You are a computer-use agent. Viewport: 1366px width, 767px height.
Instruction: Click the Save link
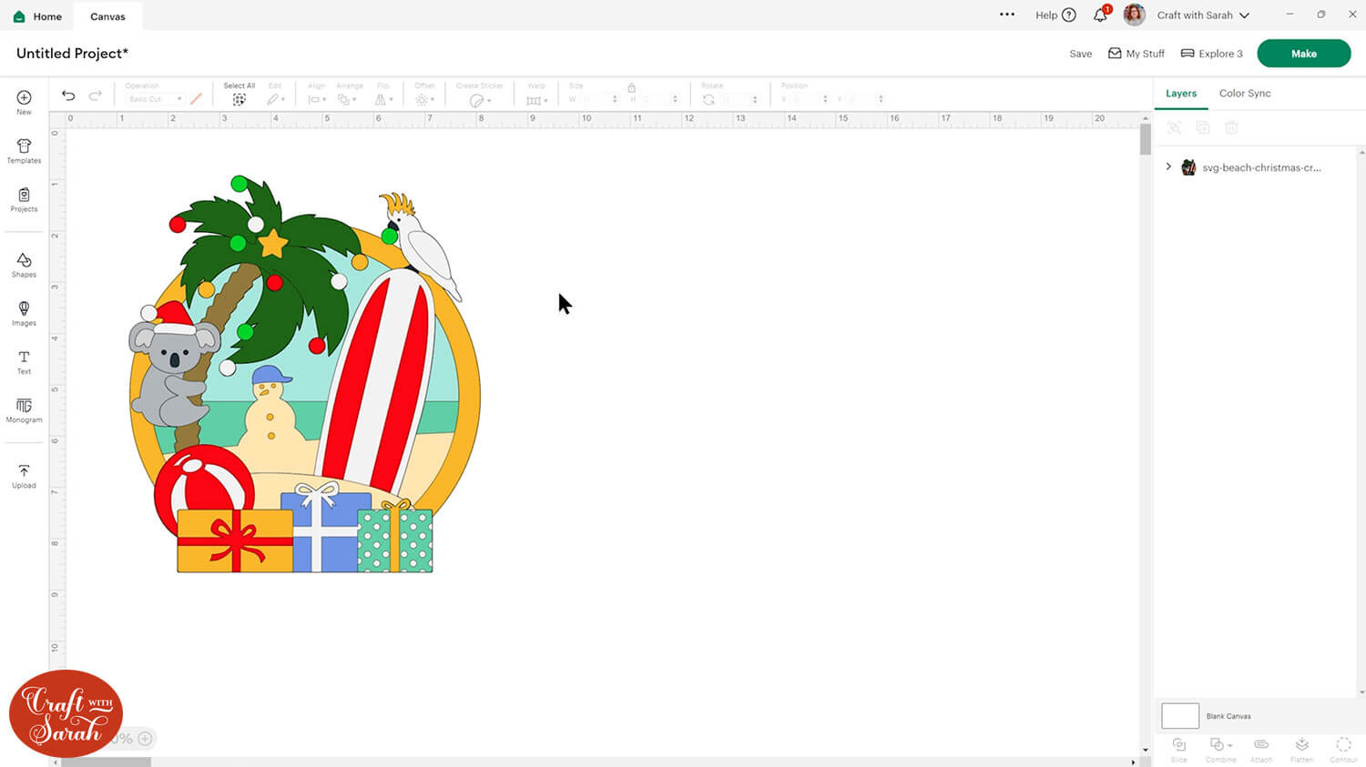point(1080,54)
